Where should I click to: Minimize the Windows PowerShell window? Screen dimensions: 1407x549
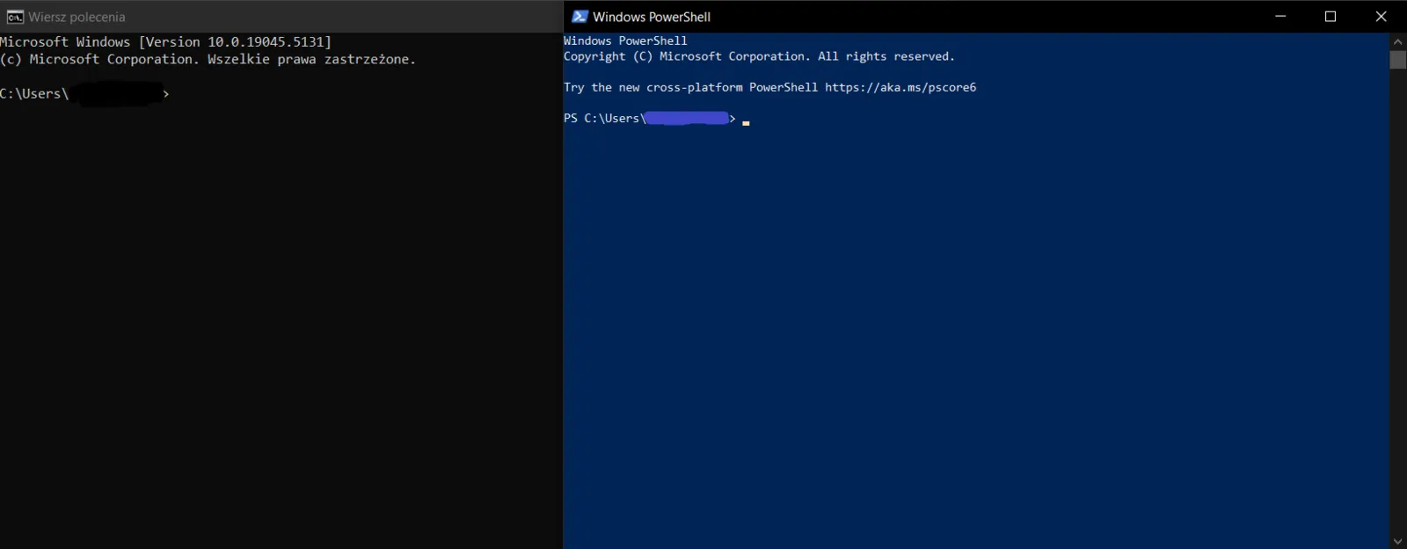(1280, 17)
